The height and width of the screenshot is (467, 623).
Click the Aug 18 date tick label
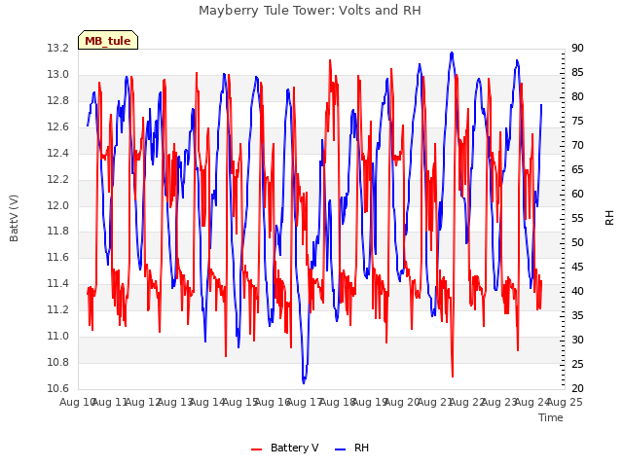pos(338,402)
